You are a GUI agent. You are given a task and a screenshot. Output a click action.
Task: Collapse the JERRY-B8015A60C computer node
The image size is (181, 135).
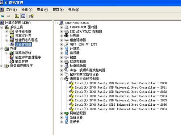pyautogui.click(x=56, y=23)
